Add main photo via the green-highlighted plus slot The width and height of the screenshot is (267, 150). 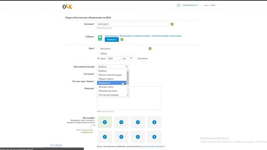105,122
